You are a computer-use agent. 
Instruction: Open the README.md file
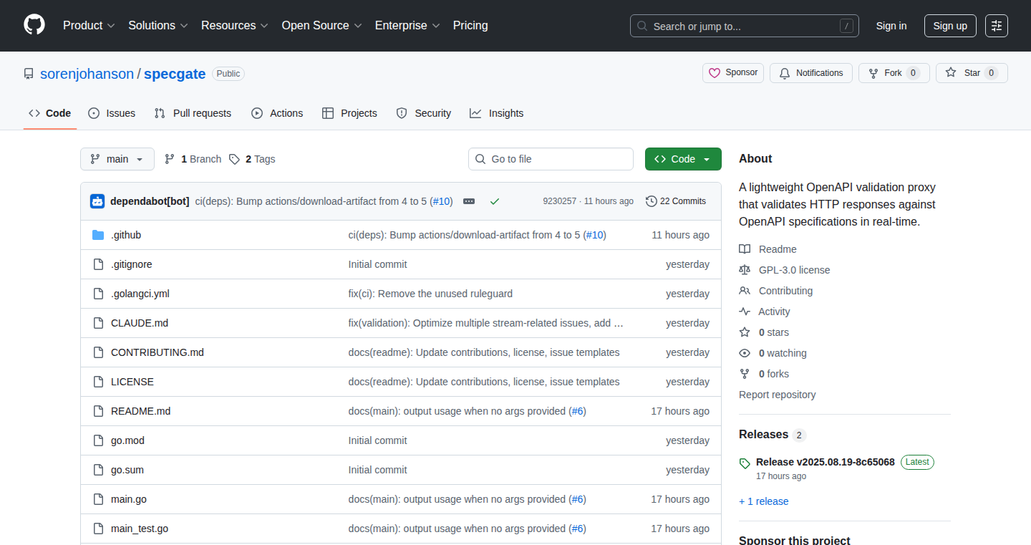pyautogui.click(x=141, y=411)
